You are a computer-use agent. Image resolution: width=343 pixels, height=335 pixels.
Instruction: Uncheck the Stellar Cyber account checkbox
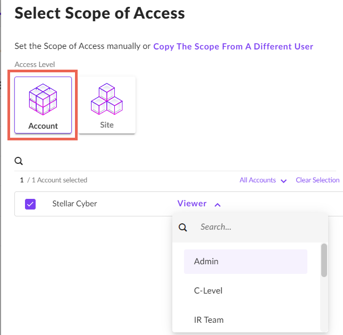30,204
